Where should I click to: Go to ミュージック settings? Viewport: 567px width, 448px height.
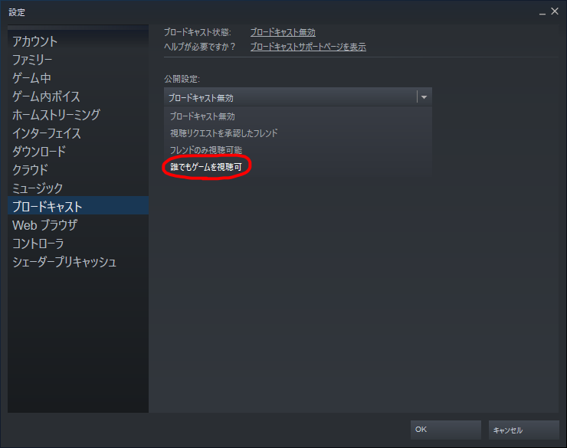tap(77, 188)
